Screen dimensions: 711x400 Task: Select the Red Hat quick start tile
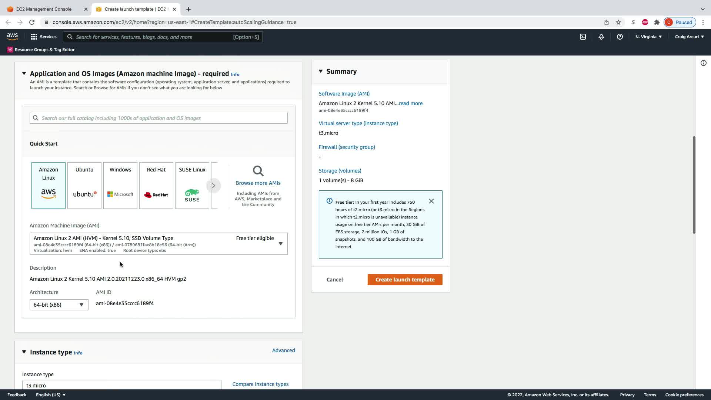(156, 186)
